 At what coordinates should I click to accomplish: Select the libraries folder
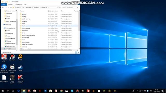click(x=24, y=21)
